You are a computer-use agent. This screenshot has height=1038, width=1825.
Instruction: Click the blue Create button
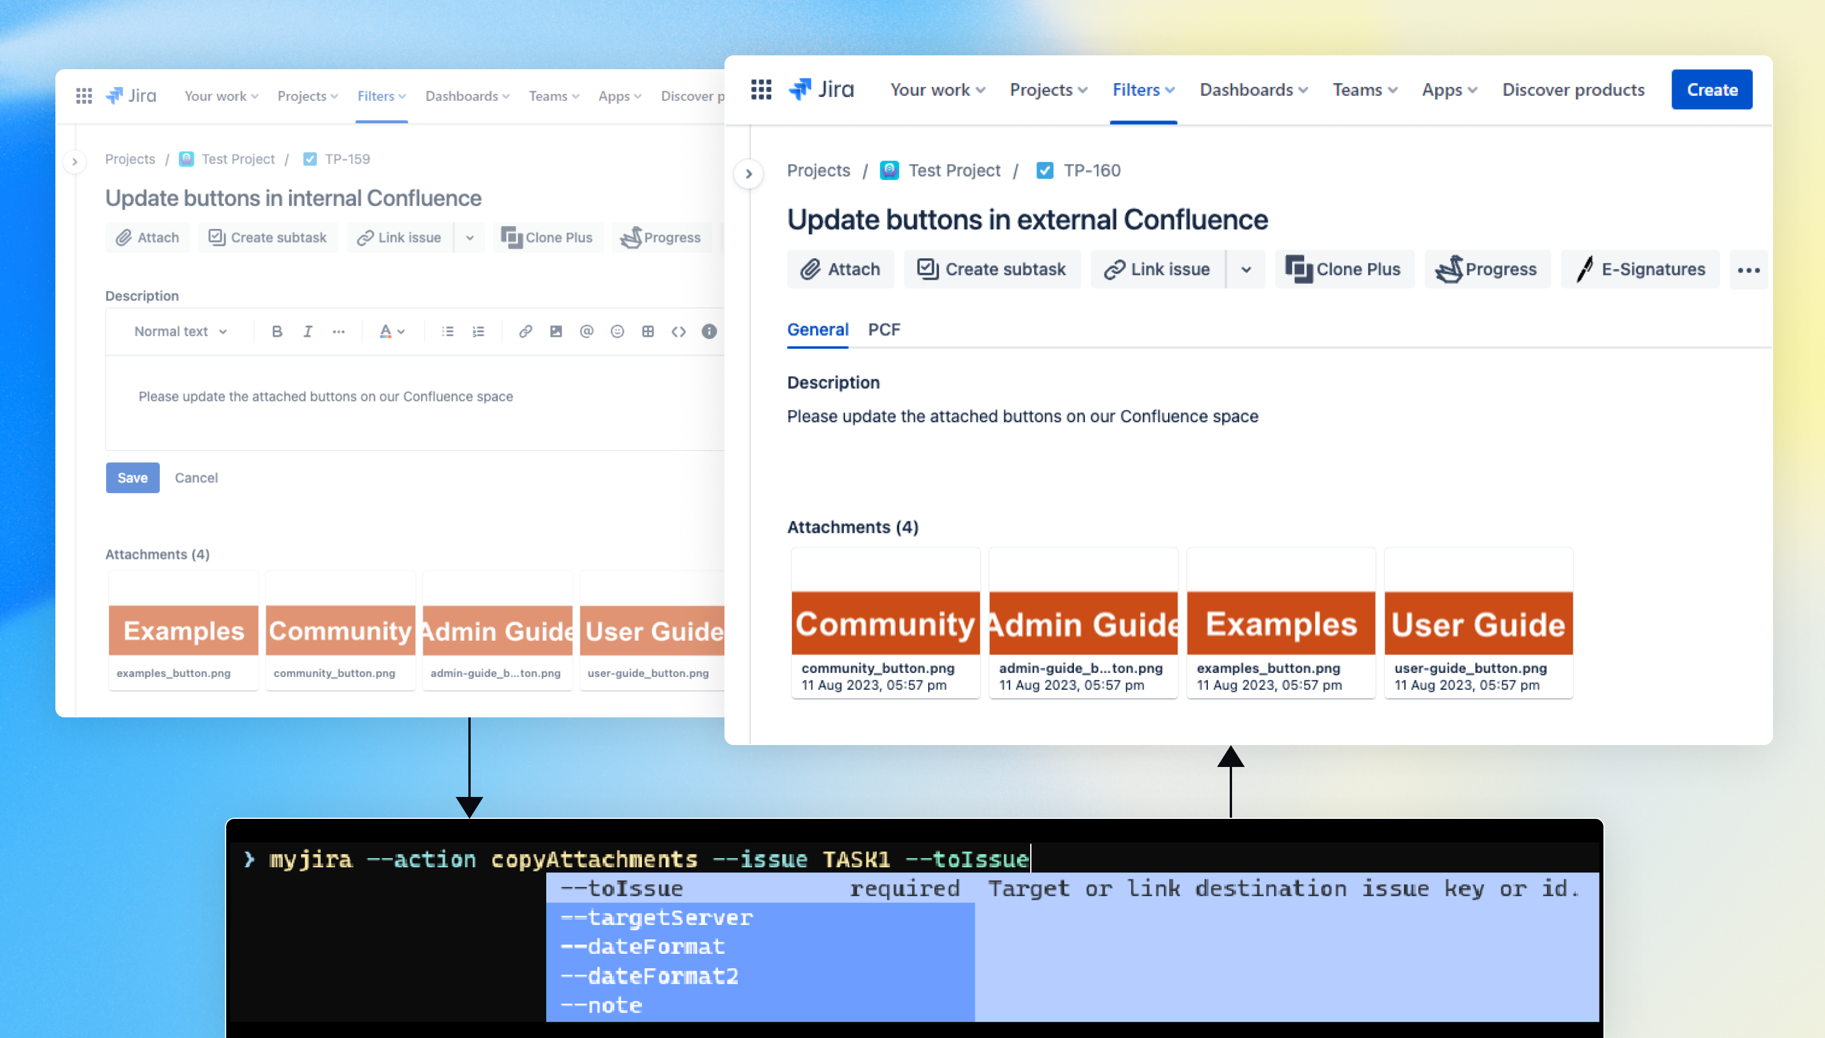1711,90
